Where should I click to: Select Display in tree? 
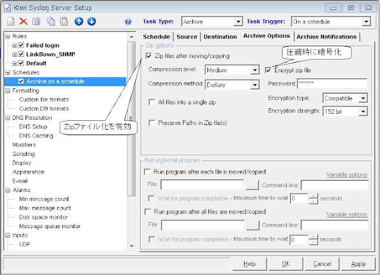21,163
